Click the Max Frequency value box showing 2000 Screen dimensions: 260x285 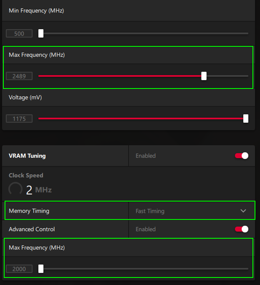pyautogui.click(x=19, y=269)
